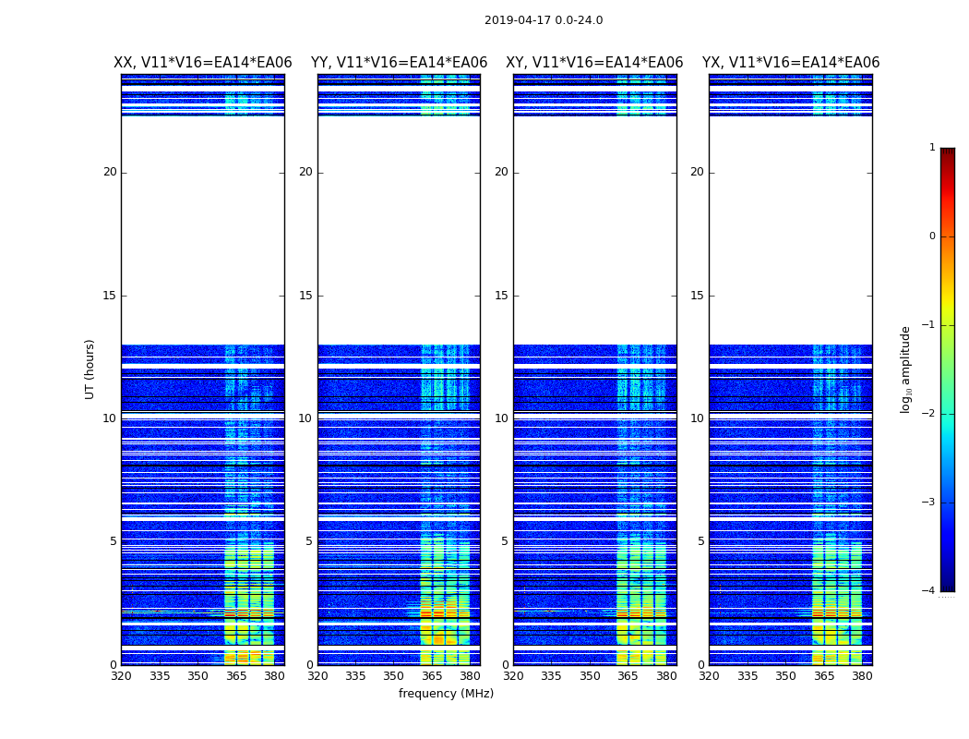Click the frequency (MHz) axis label

(446, 693)
